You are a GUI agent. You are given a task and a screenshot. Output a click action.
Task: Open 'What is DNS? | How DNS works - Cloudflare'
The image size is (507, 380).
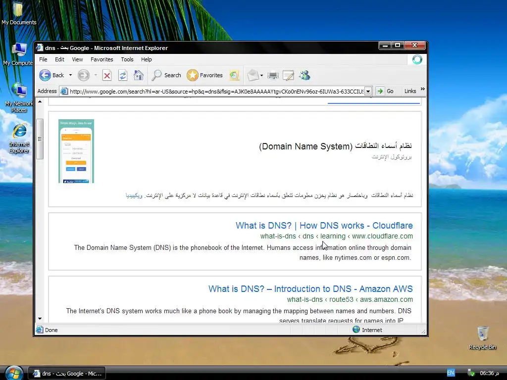(x=324, y=226)
